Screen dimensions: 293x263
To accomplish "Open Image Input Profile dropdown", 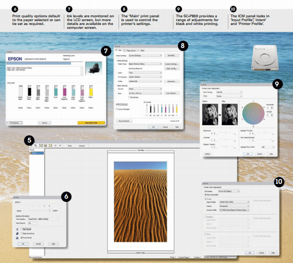I will (x=234, y=202).
